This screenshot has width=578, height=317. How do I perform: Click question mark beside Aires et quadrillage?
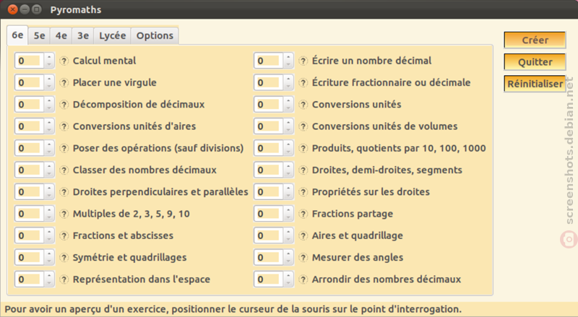pos(303,236)
